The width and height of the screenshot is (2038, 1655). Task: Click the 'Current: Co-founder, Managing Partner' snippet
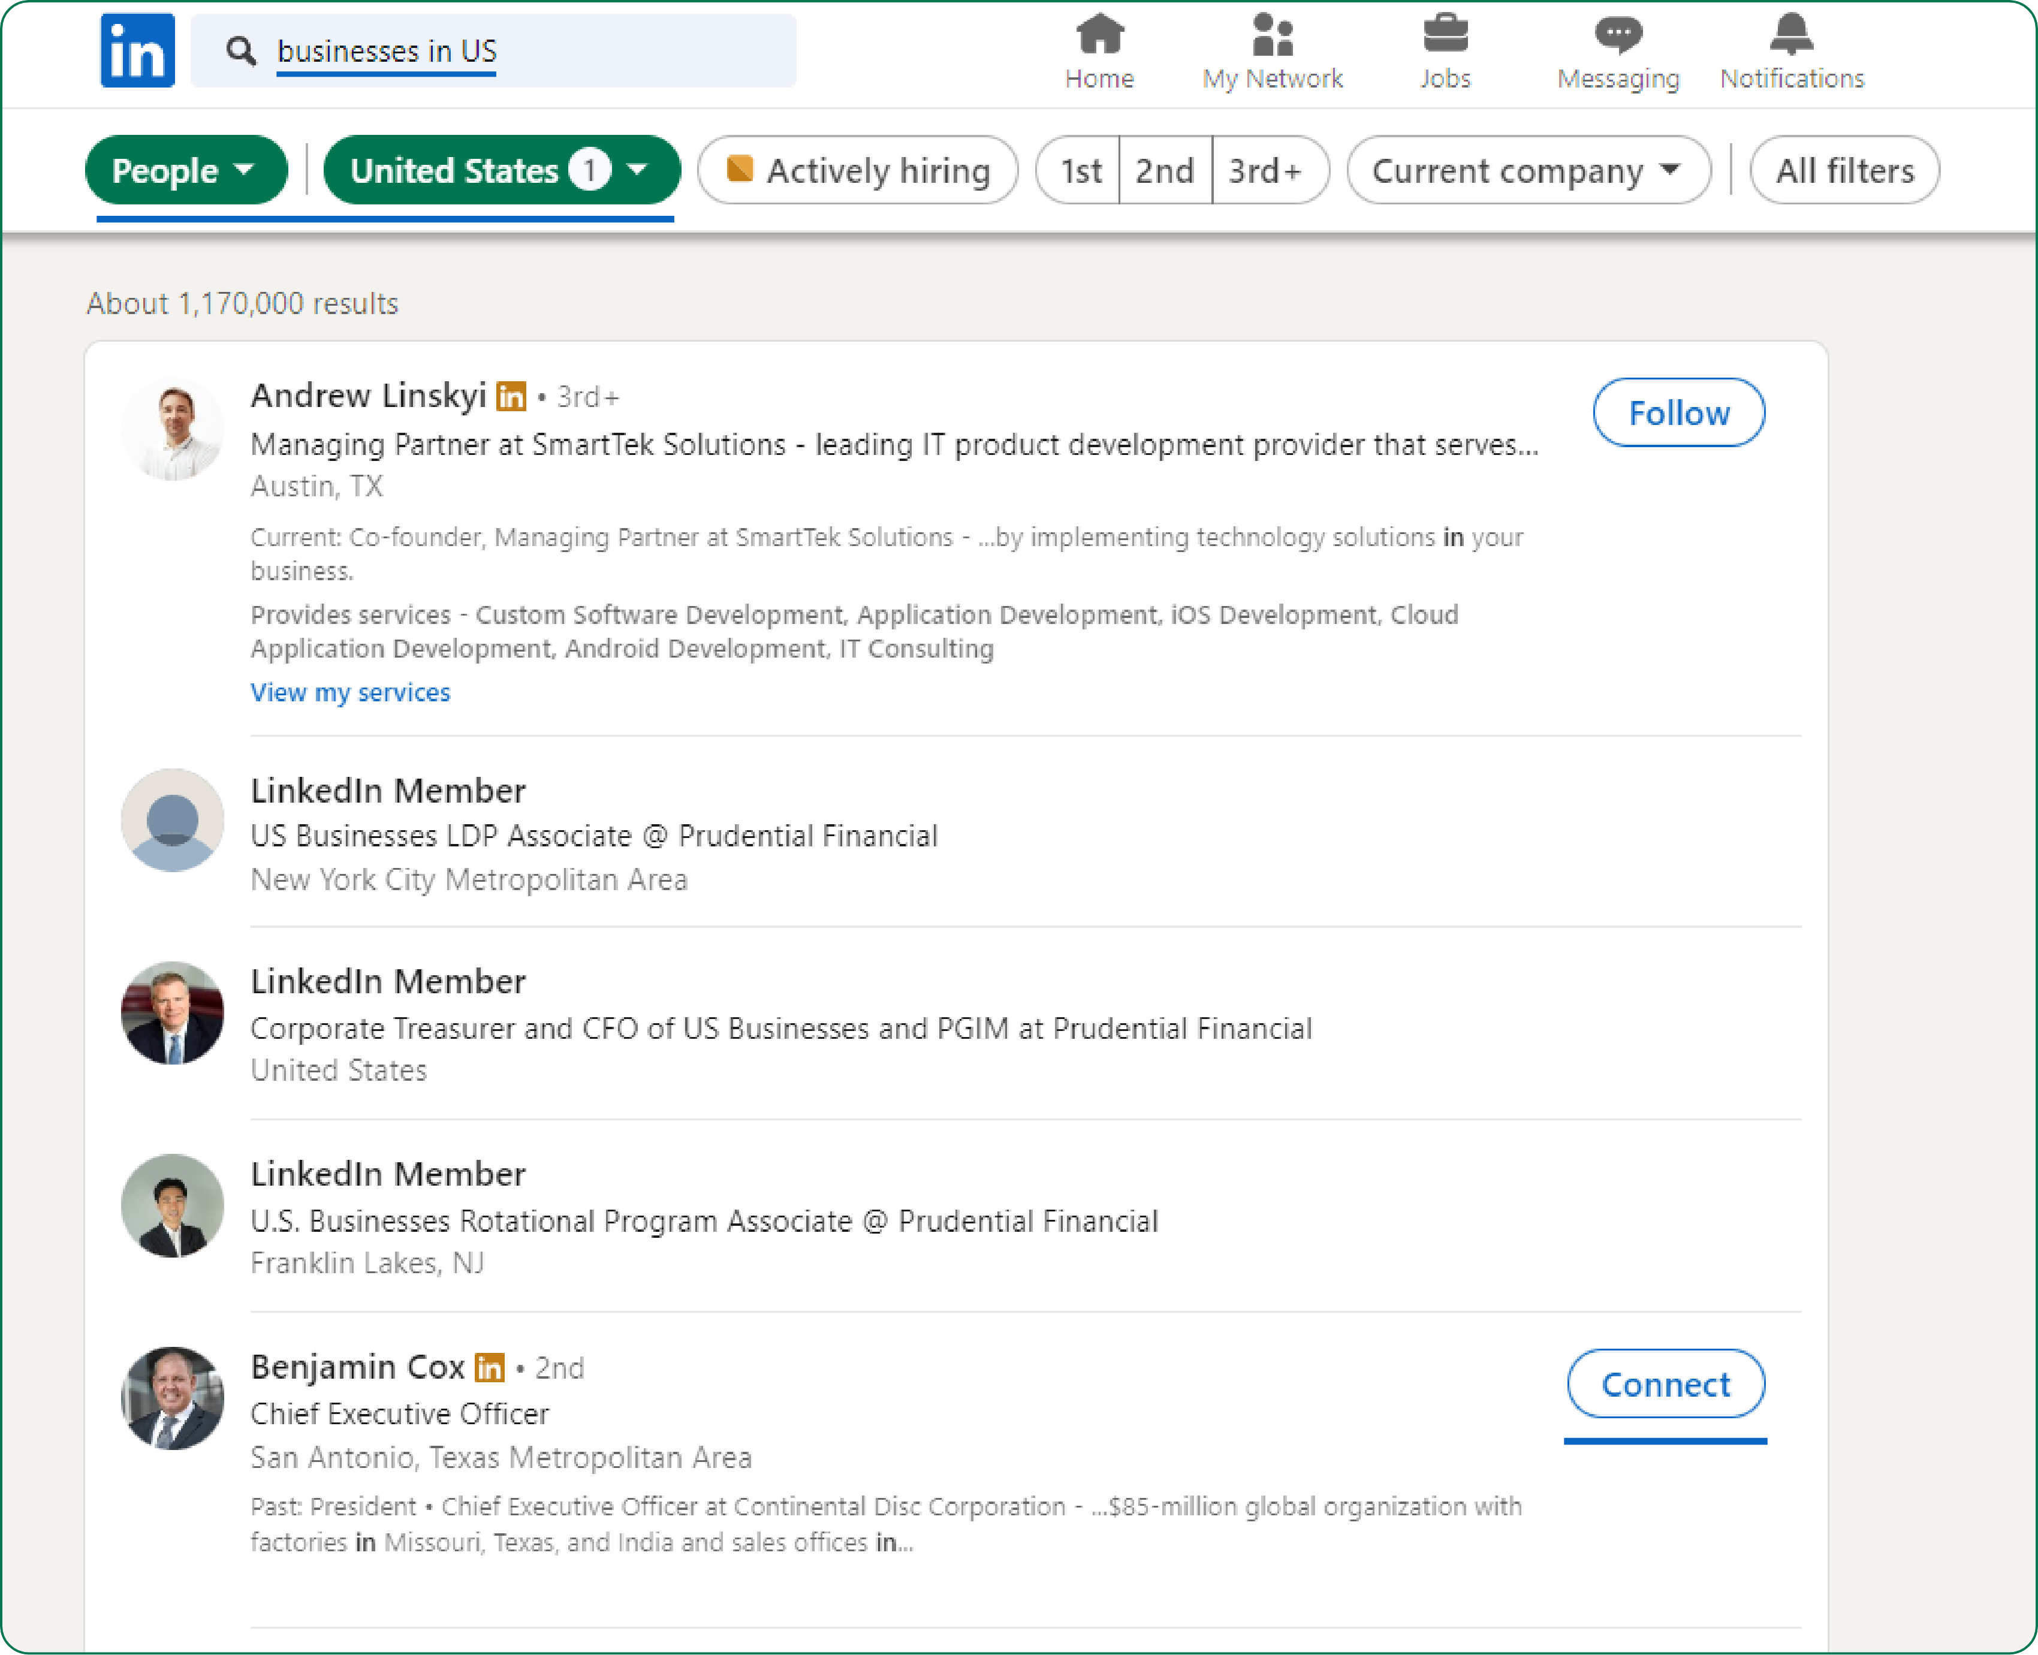(x=887, y=554)
